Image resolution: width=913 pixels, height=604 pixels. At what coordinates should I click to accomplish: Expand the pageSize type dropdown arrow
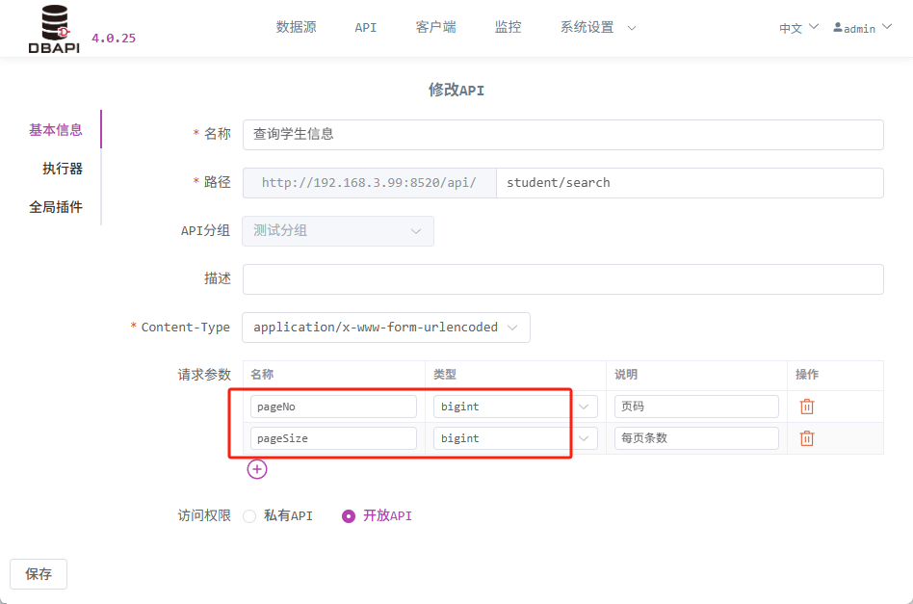584,438
